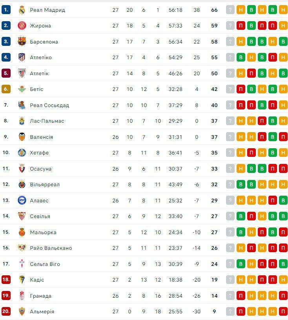
Task: Click the Barcelona club crest icon
Action: coord(22,42)
